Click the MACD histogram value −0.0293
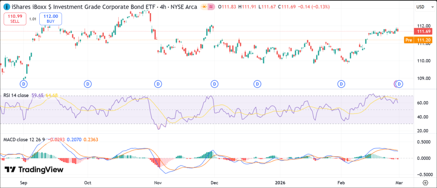Screen dimensions: 437x188 coord(57,139)
